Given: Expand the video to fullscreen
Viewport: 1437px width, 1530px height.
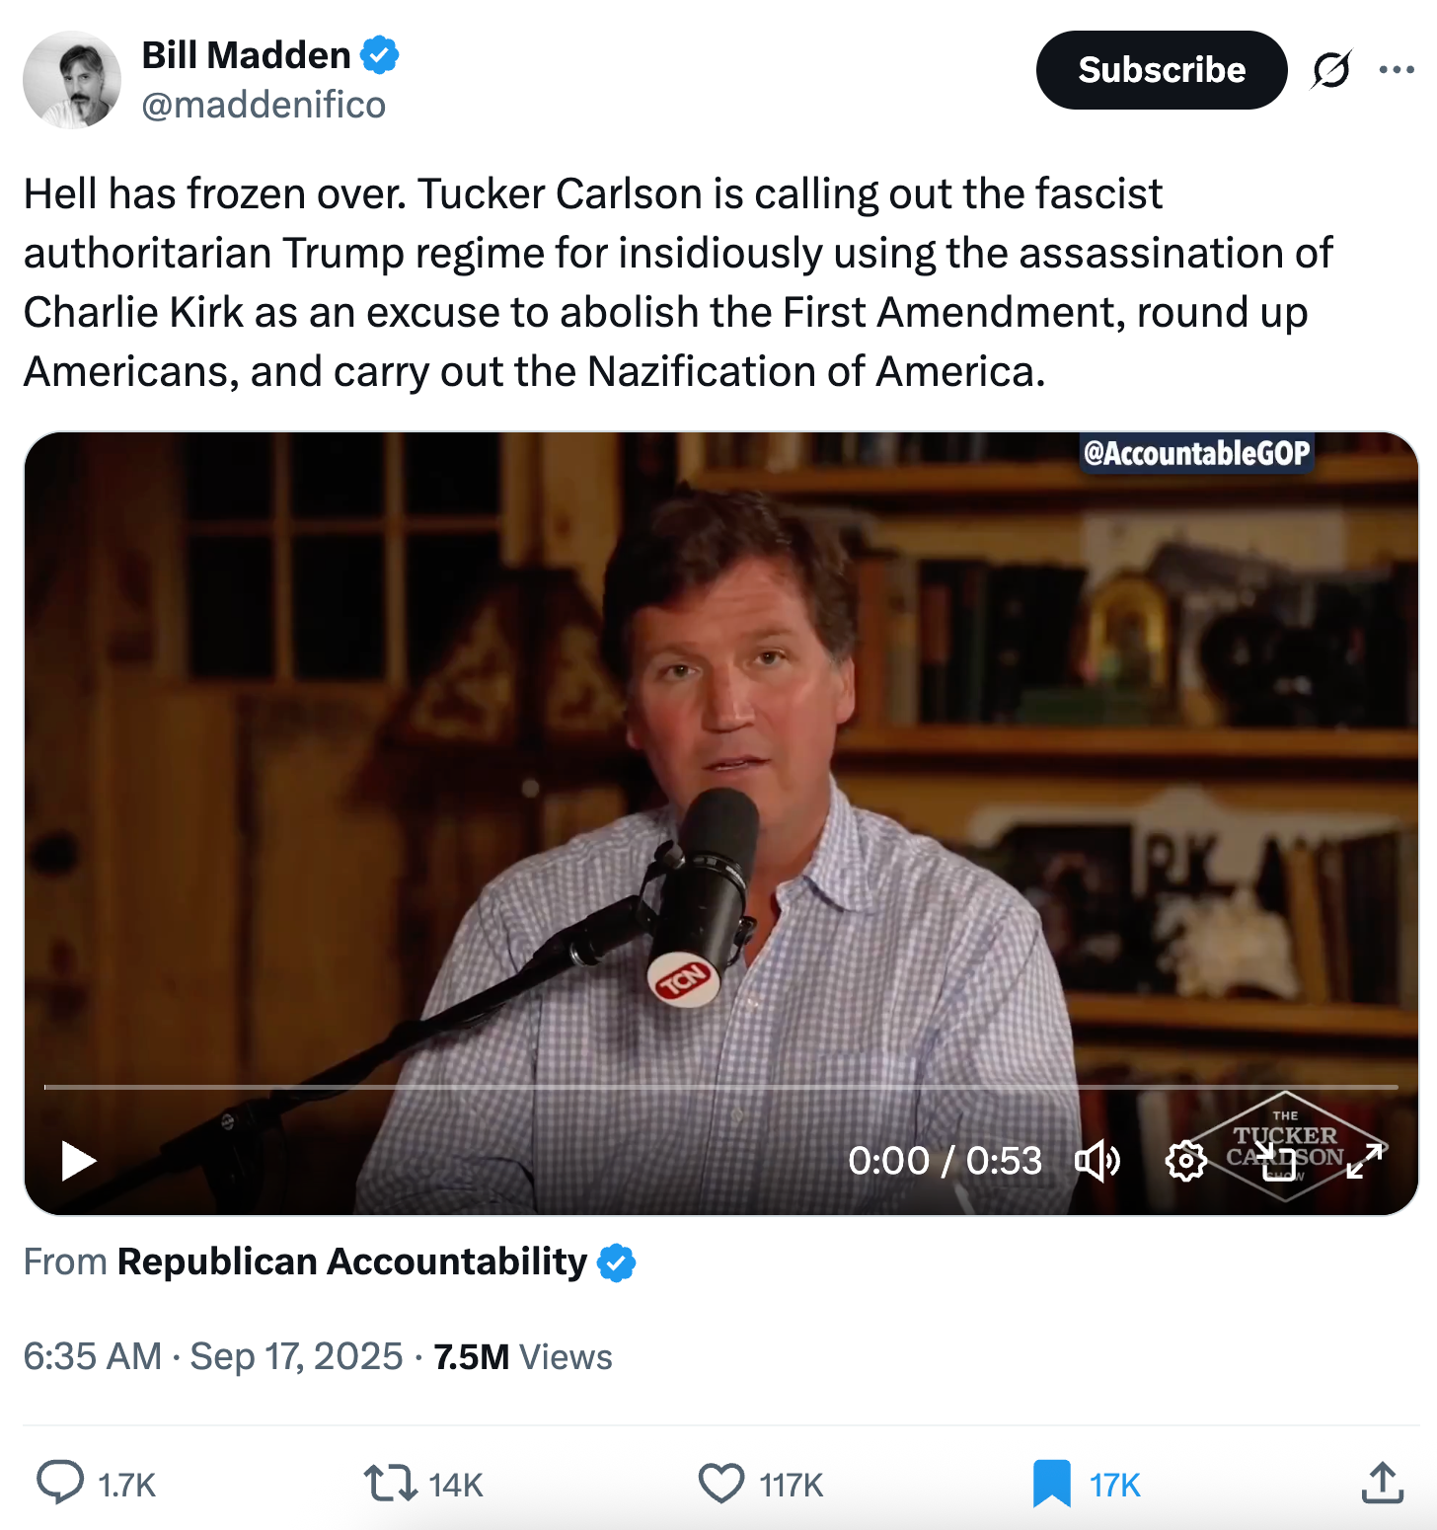Looking at the screenshot, I should pyautogui.click(x=1366, y=1161).
